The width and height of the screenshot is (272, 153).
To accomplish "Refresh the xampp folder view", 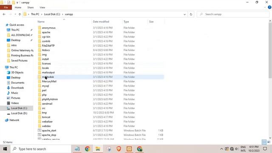I will coord(191,14).
